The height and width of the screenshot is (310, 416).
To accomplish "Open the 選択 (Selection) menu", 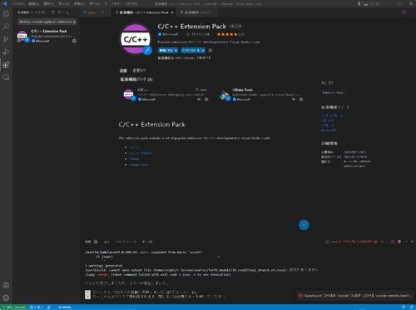I will (x=49, y=4).
